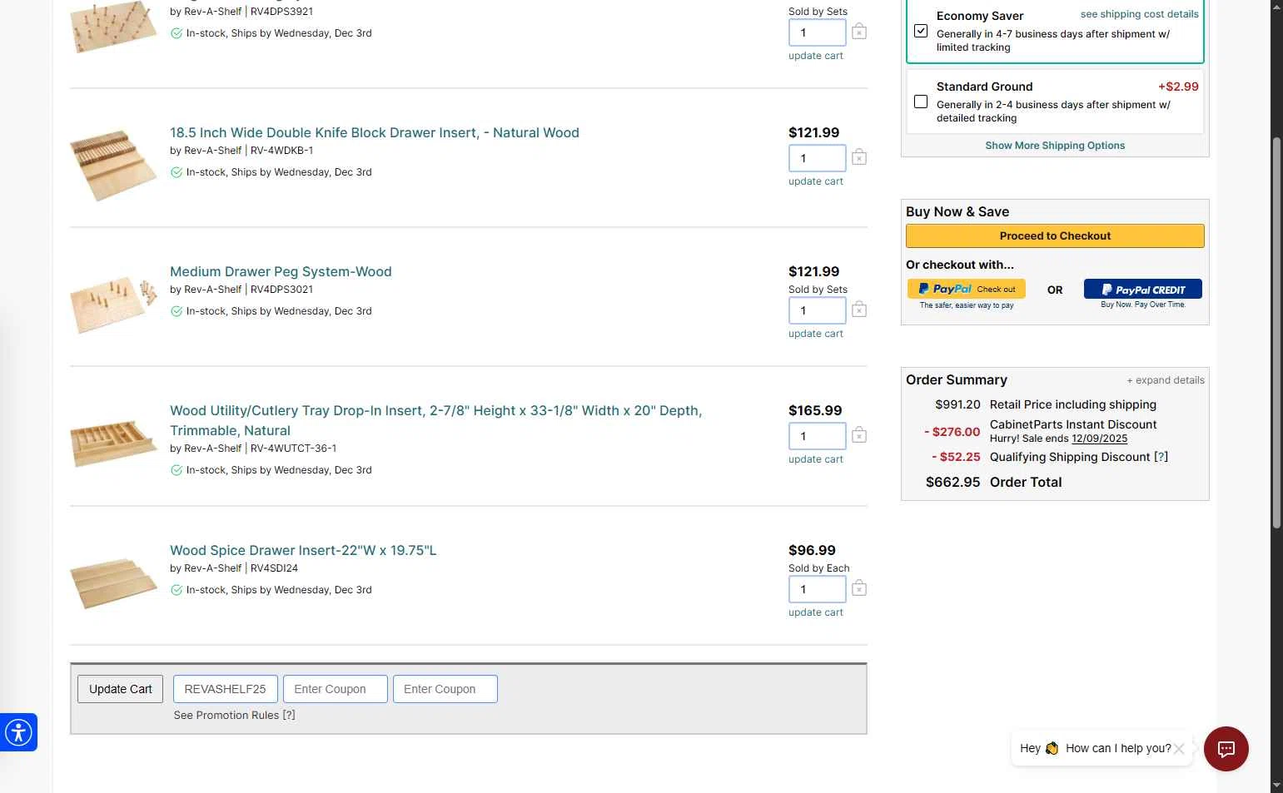Click the sale end date 12/09/2025
Image resolution: width=1283 pixels, height=793 pixels.
[x=1099, y=439]
